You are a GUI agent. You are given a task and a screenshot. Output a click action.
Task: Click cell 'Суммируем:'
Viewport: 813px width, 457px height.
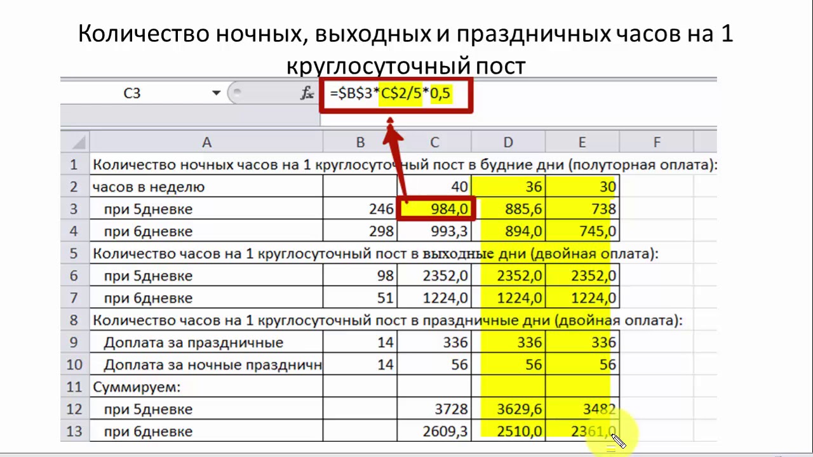click(206, 387)
